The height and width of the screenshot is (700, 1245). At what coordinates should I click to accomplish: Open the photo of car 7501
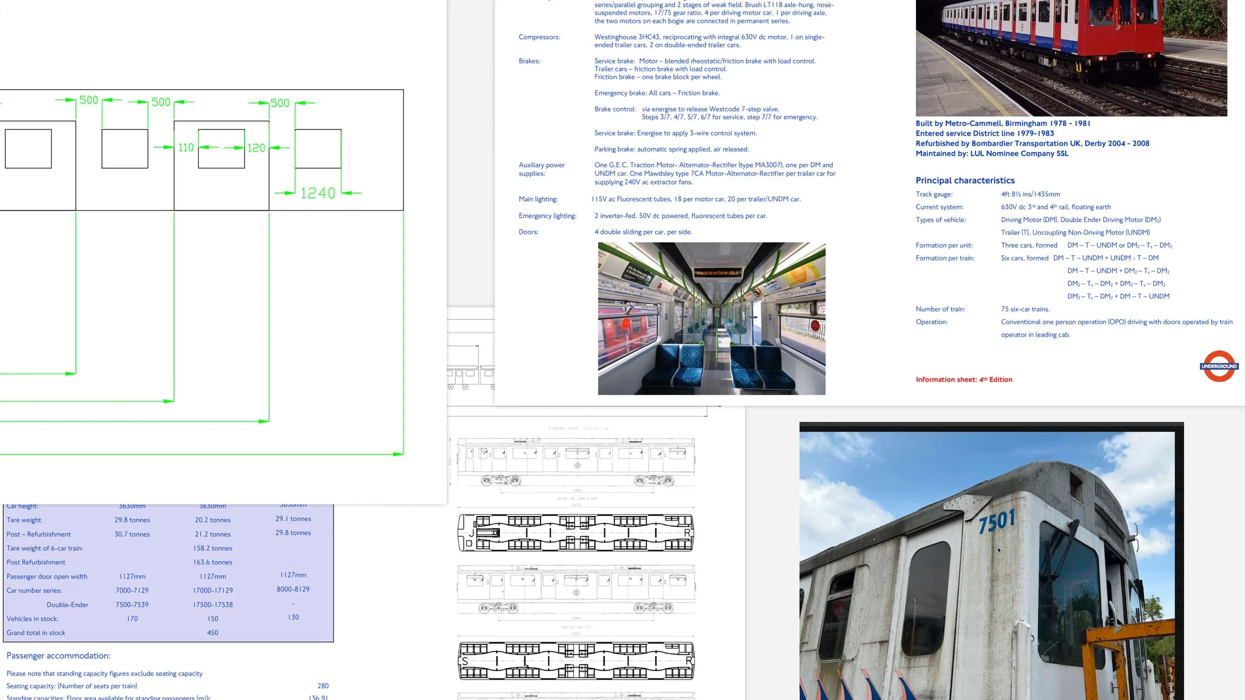point(992,561)
